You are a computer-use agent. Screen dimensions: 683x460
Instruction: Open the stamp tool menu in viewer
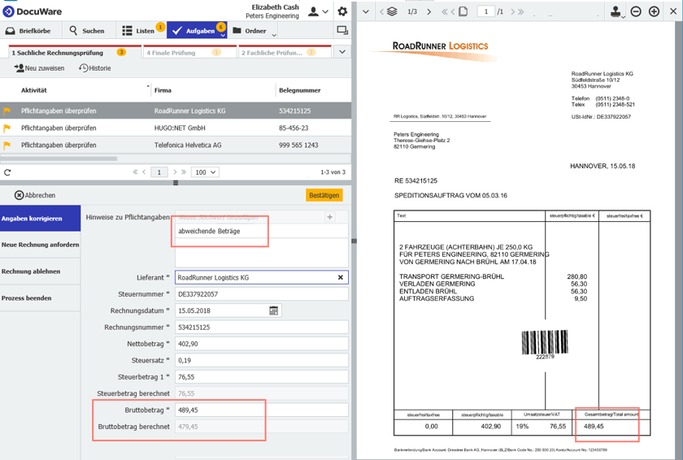coord(617,11)
